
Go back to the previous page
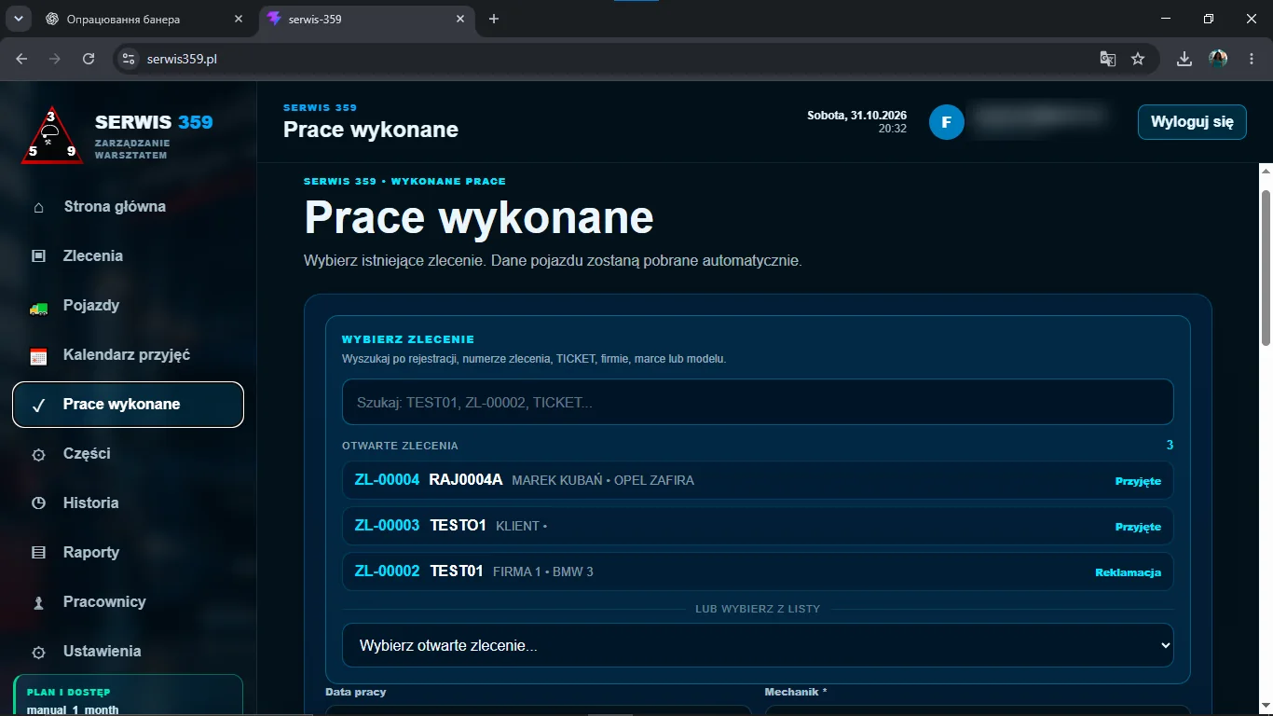(x=21, y=59)
